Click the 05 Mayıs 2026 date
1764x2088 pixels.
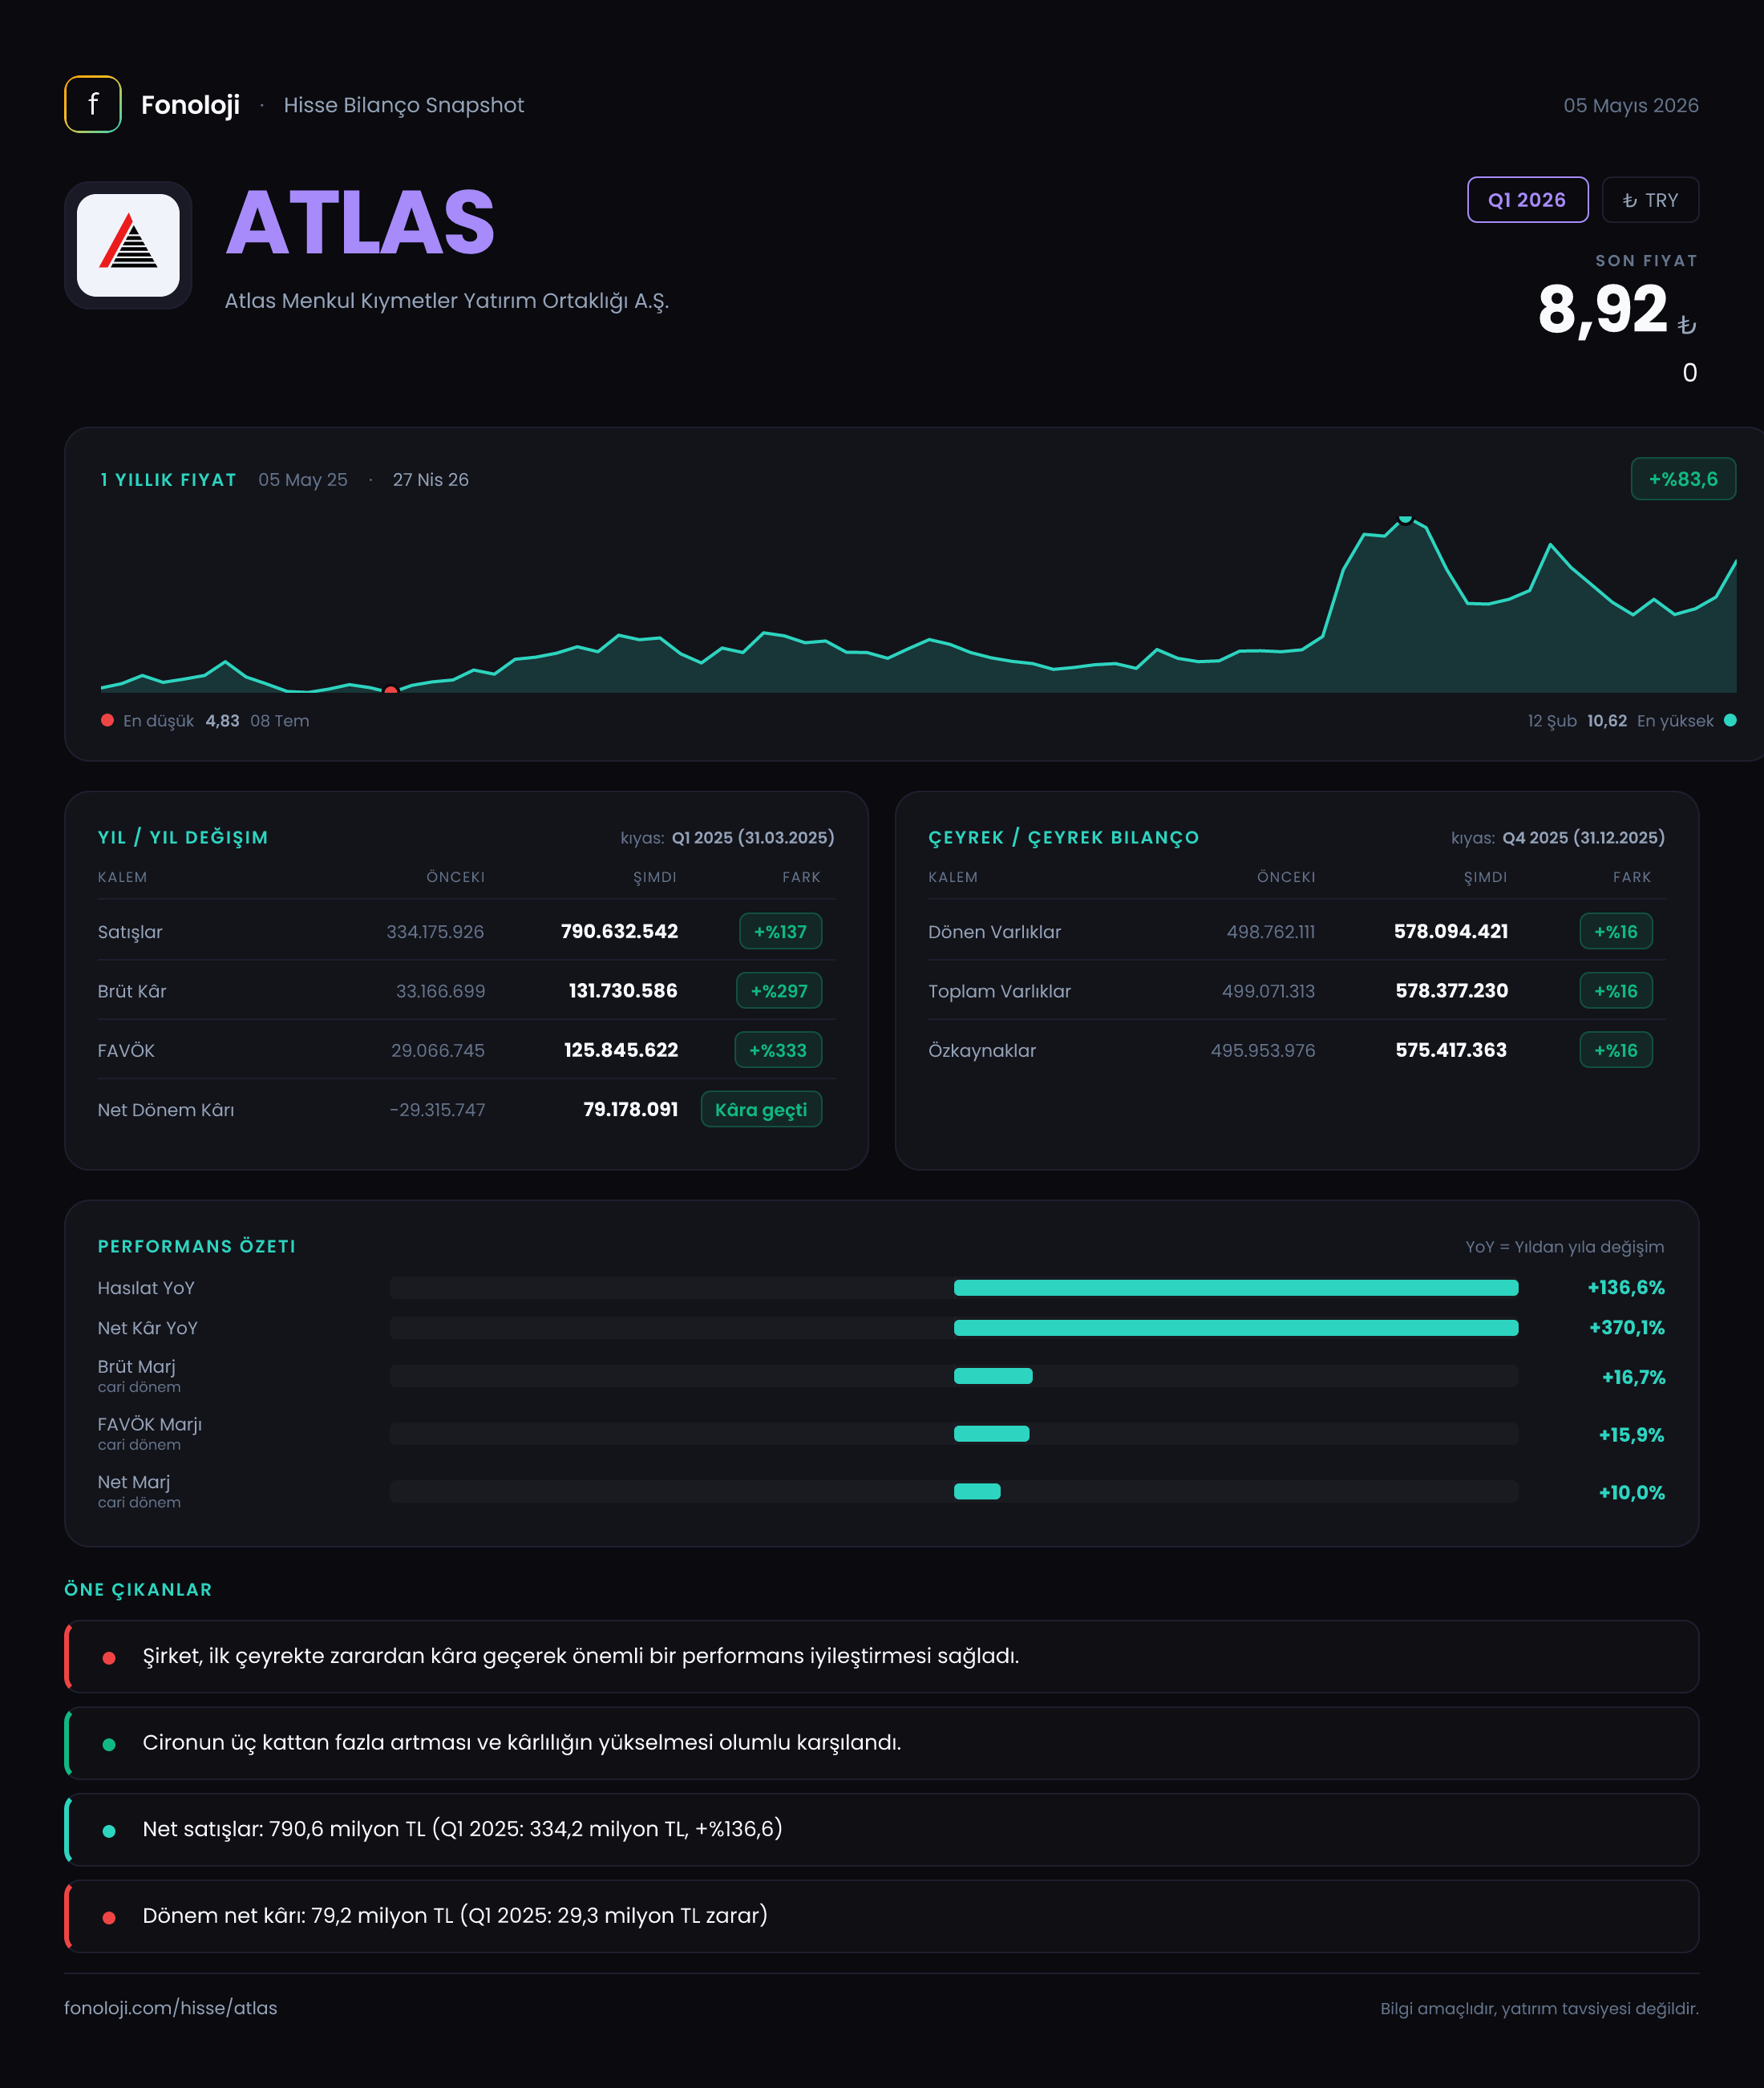pyautogui.click(x=1631, y=105)
